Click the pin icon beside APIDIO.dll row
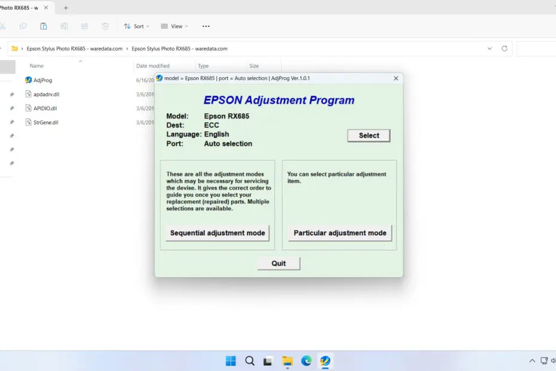 click(12, 108)
